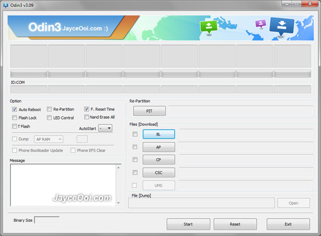Minimize the Odin3 window

[x=287, y=4]
